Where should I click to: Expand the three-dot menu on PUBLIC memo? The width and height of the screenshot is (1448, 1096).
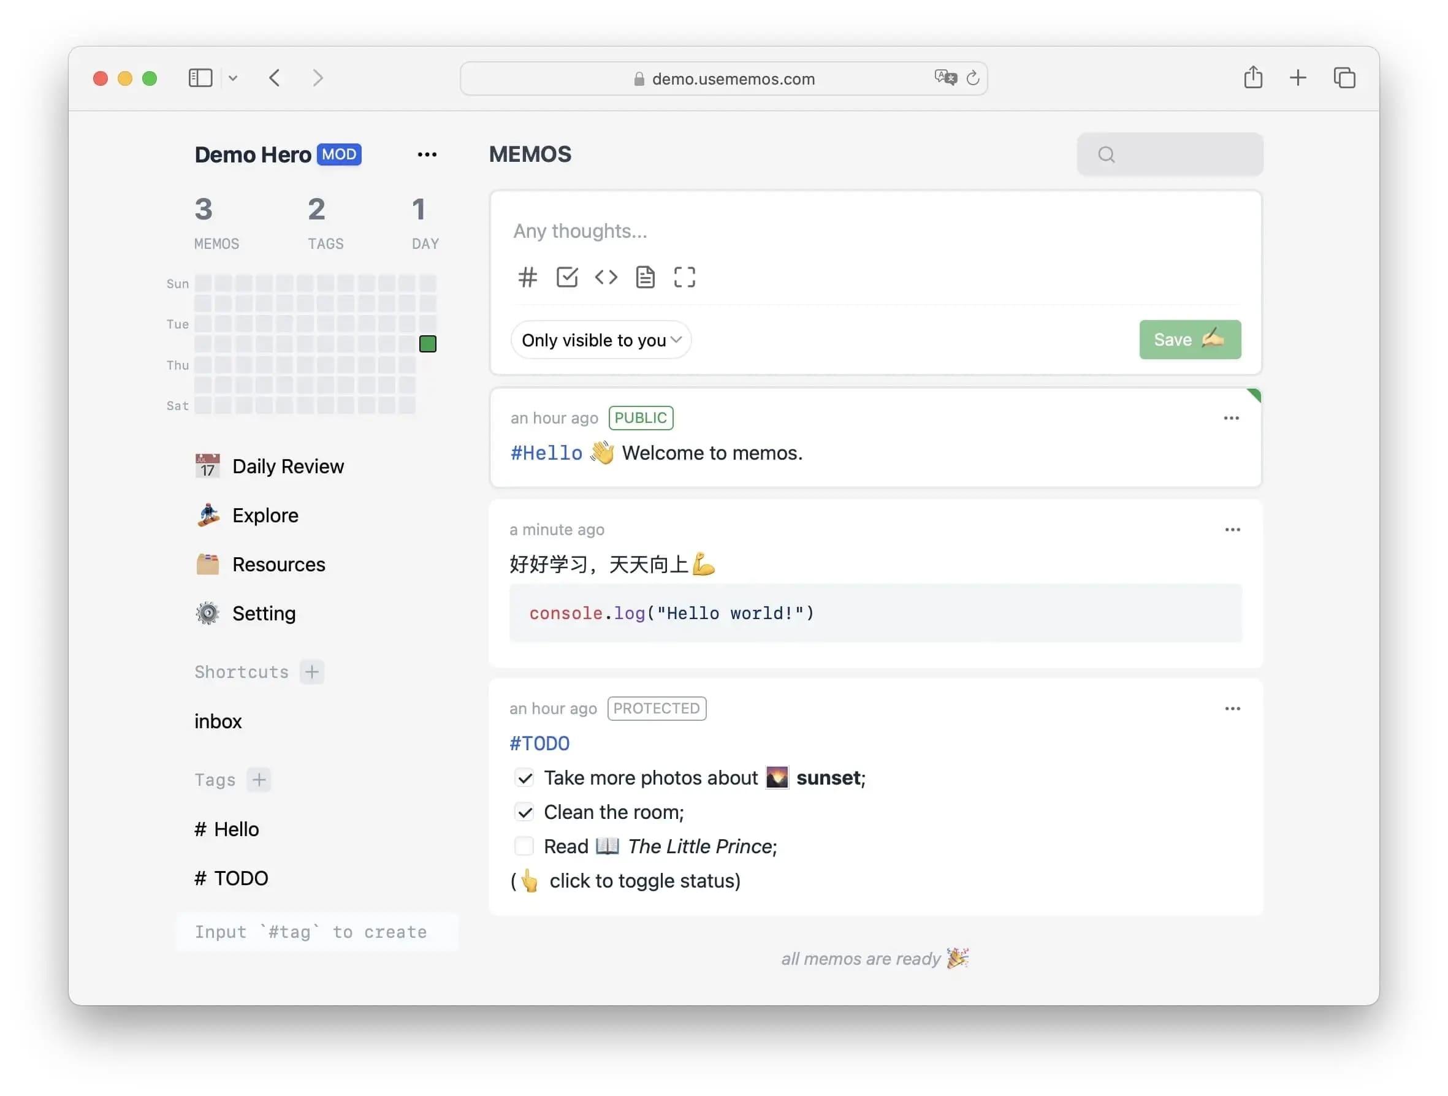(1232, 418)
